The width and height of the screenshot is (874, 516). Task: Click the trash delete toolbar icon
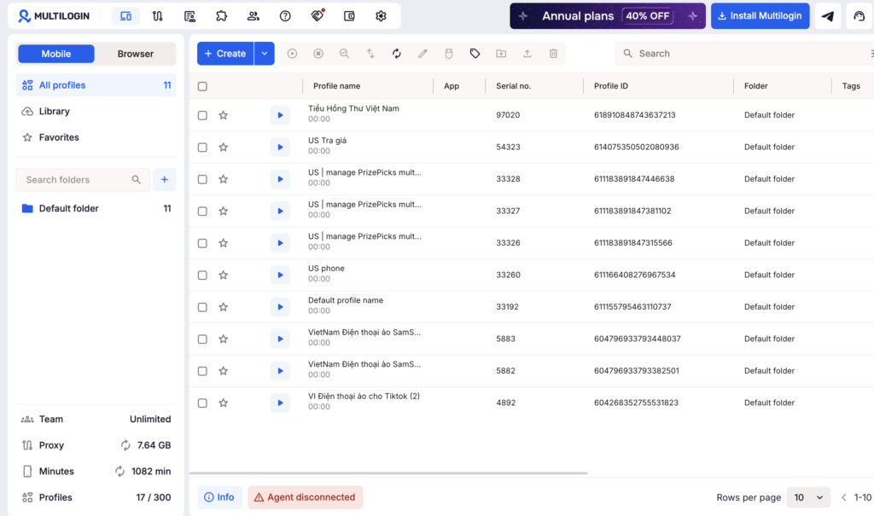tap(553, 54)
